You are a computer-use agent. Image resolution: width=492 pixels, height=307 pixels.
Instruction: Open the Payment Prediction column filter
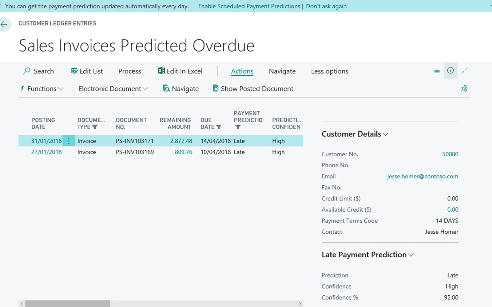pyautogui.click(x=238, y=127)
